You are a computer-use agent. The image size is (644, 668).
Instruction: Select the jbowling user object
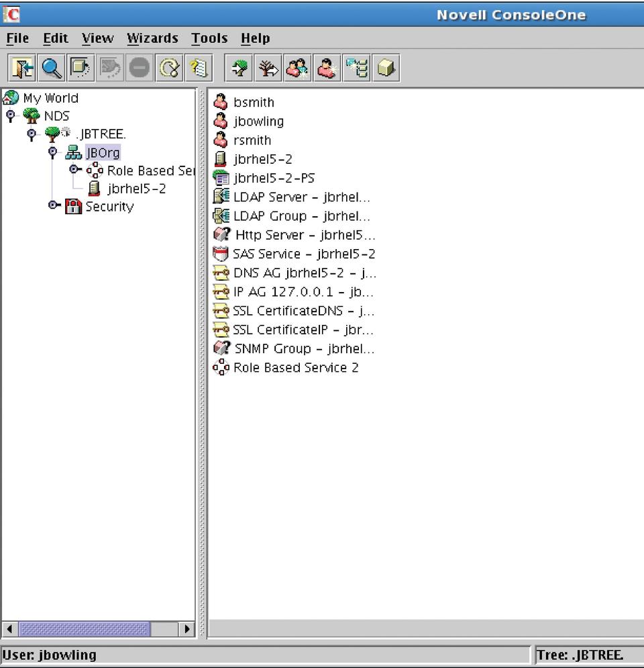pyautogui.click(x=258, y=122)
